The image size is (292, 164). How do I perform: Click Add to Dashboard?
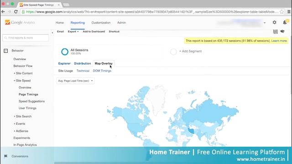point(94,31)
